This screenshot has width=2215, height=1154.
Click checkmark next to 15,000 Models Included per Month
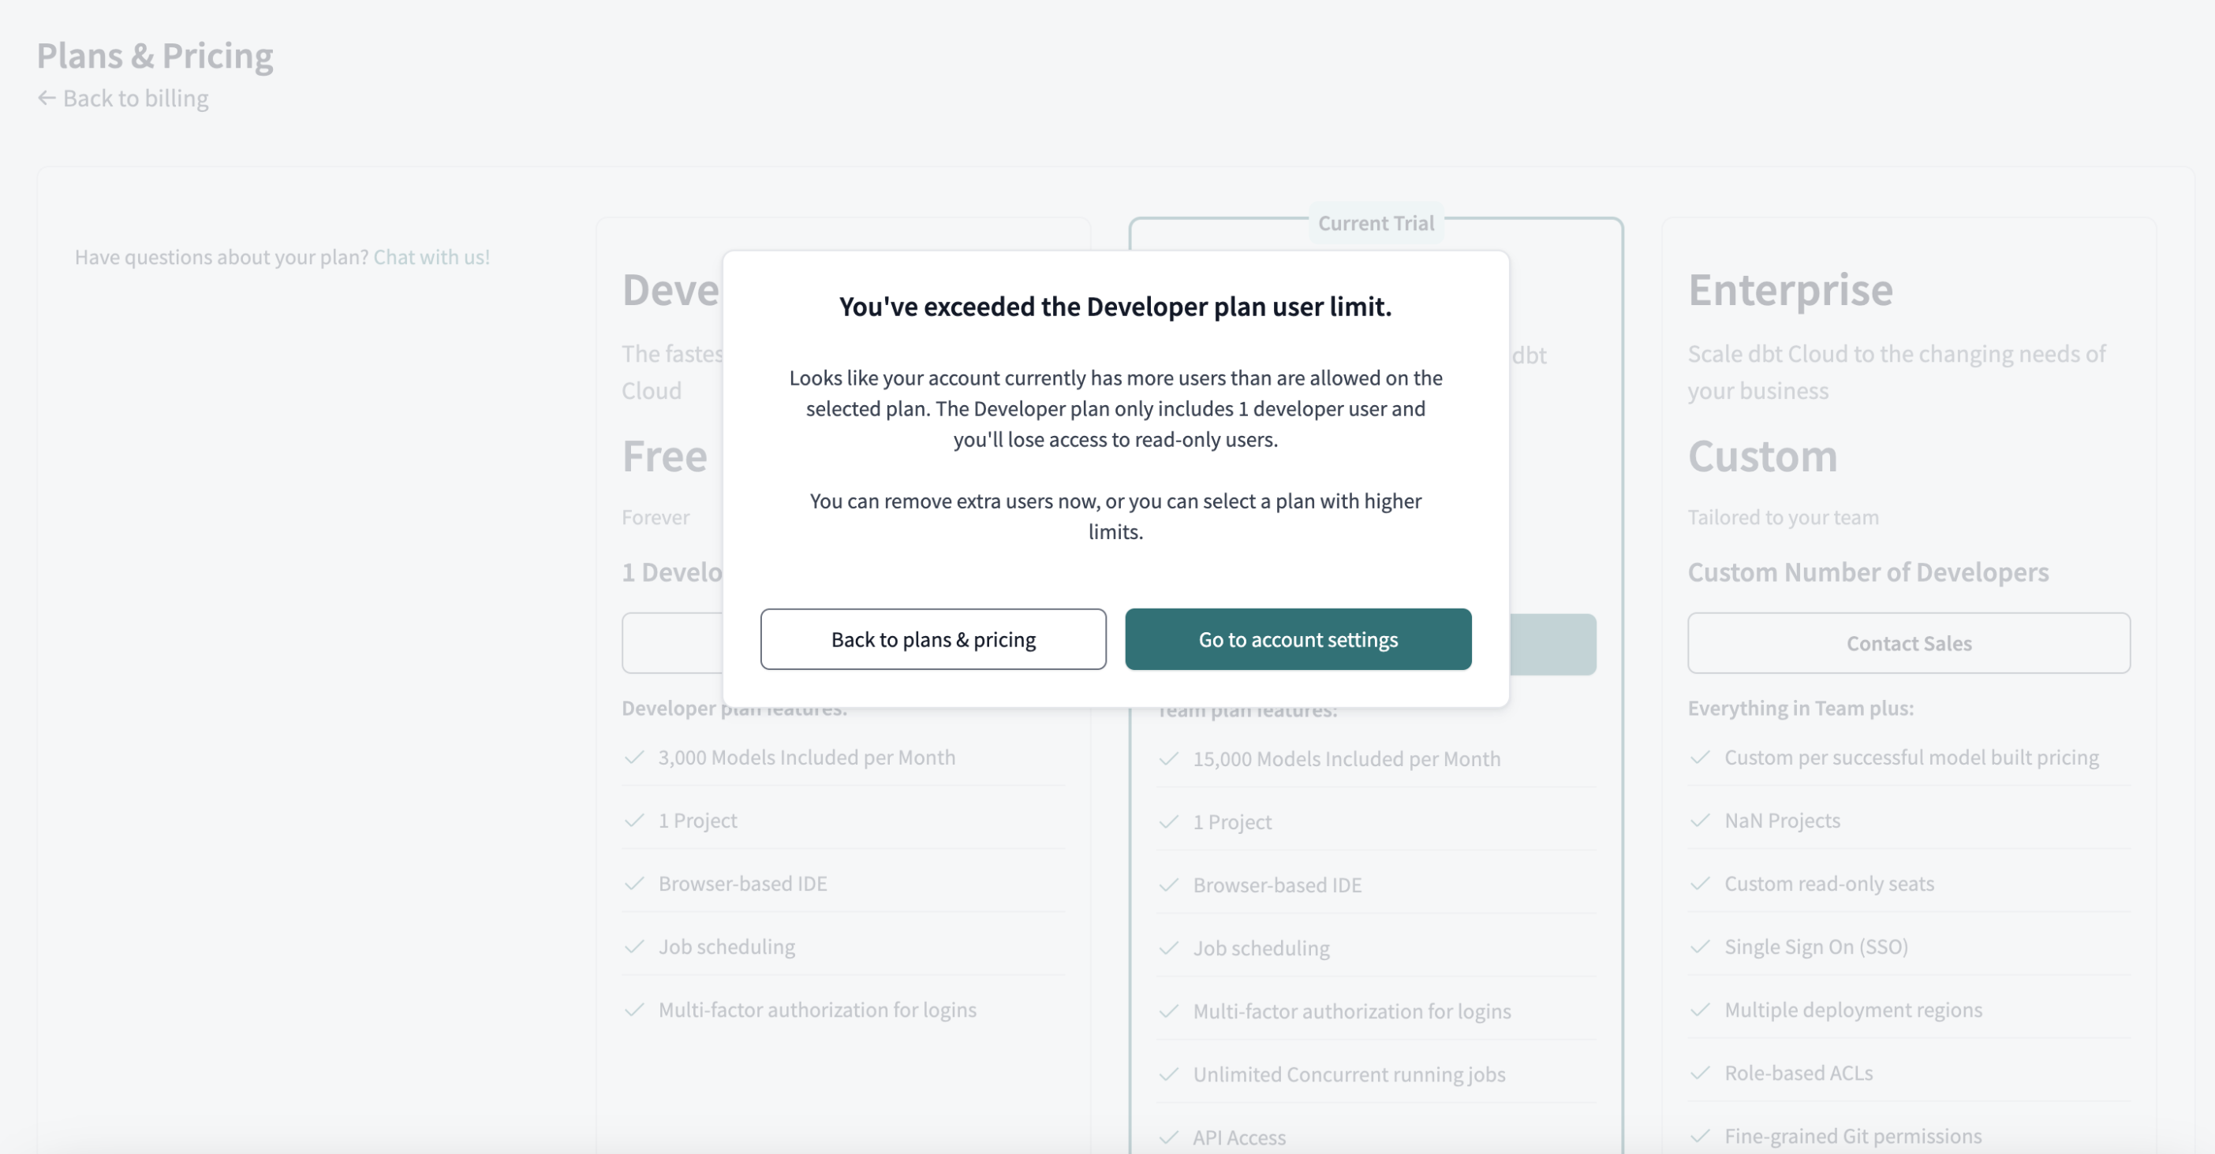coord(1168,759)
